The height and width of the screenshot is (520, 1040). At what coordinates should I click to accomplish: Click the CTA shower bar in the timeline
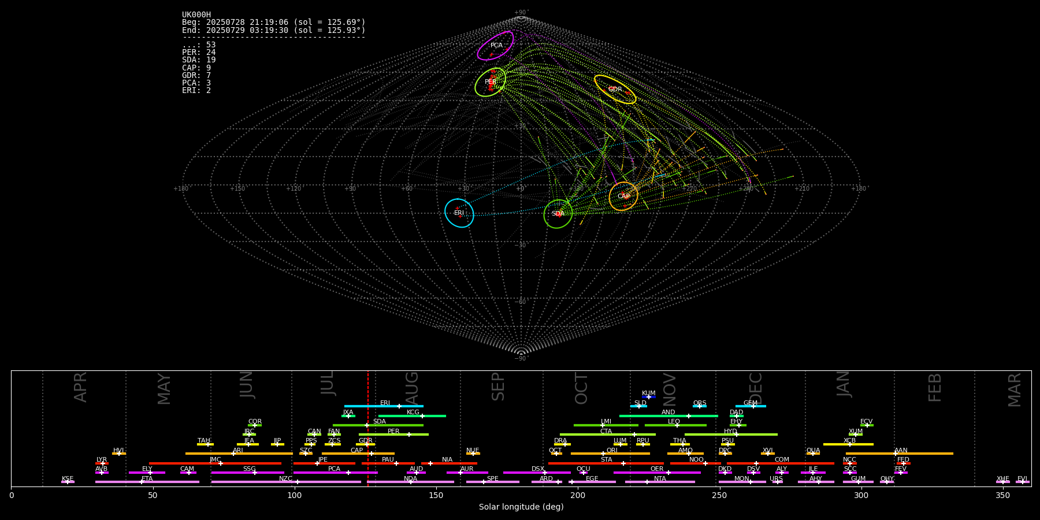coord(608,434)
